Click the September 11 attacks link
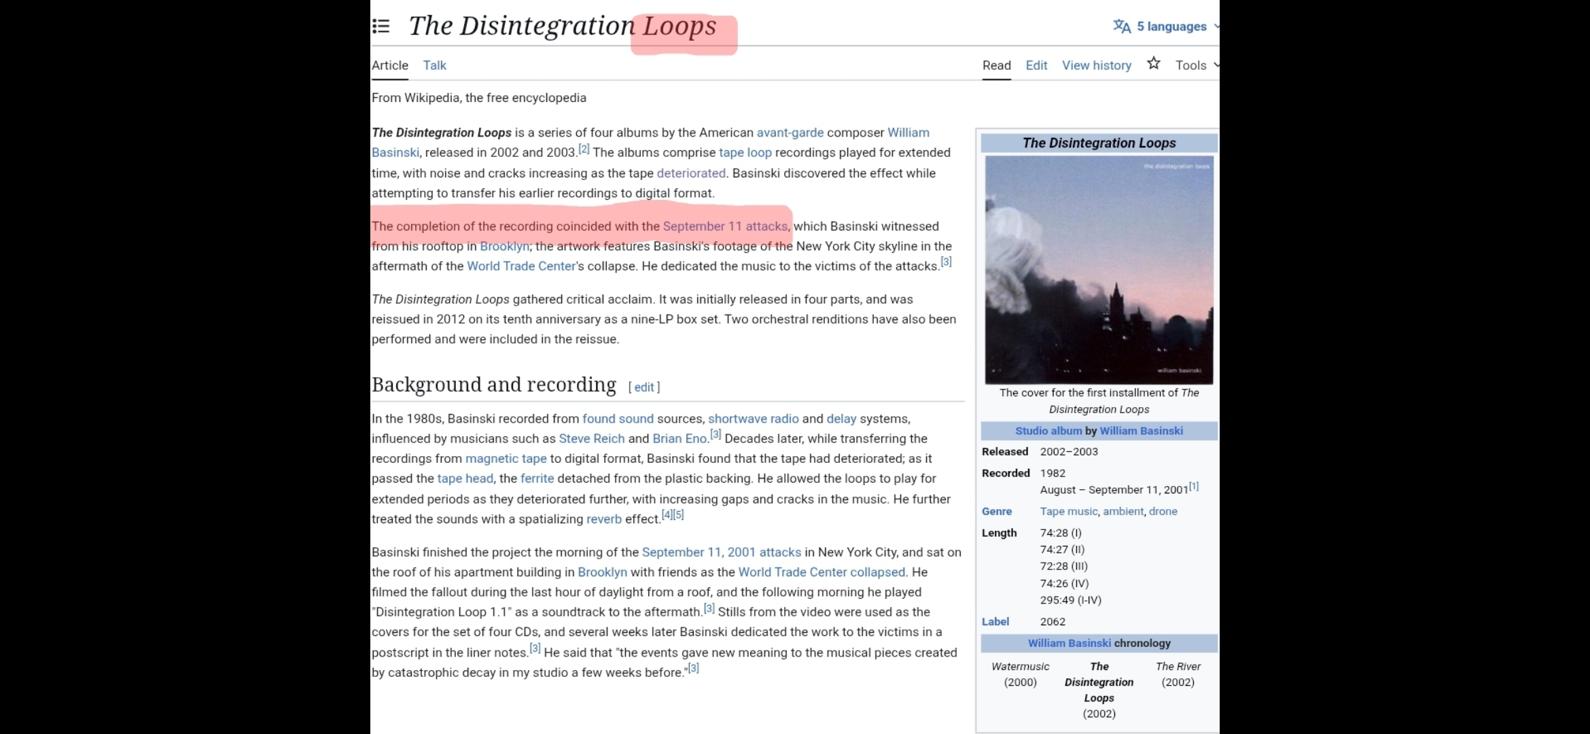Image resolution: width=1590 pixels, height=734 pixels. (724, 226)
